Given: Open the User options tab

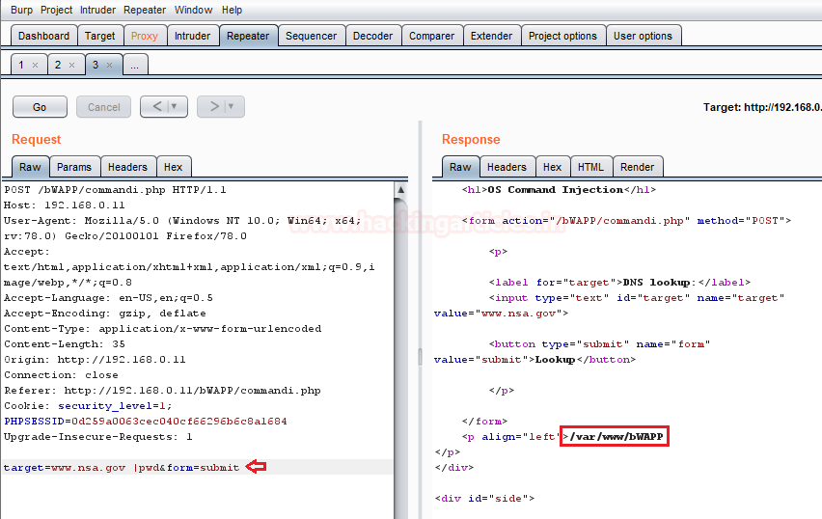Looking at the screenshot, I should tap(644, 36).
